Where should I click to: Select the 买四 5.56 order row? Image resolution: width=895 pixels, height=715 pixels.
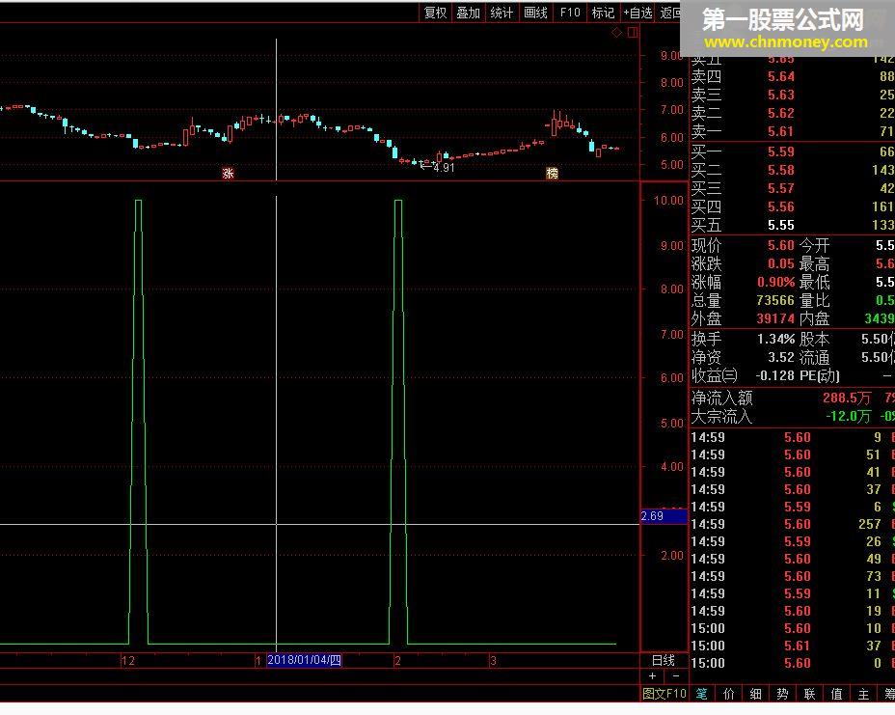[792, 206]
